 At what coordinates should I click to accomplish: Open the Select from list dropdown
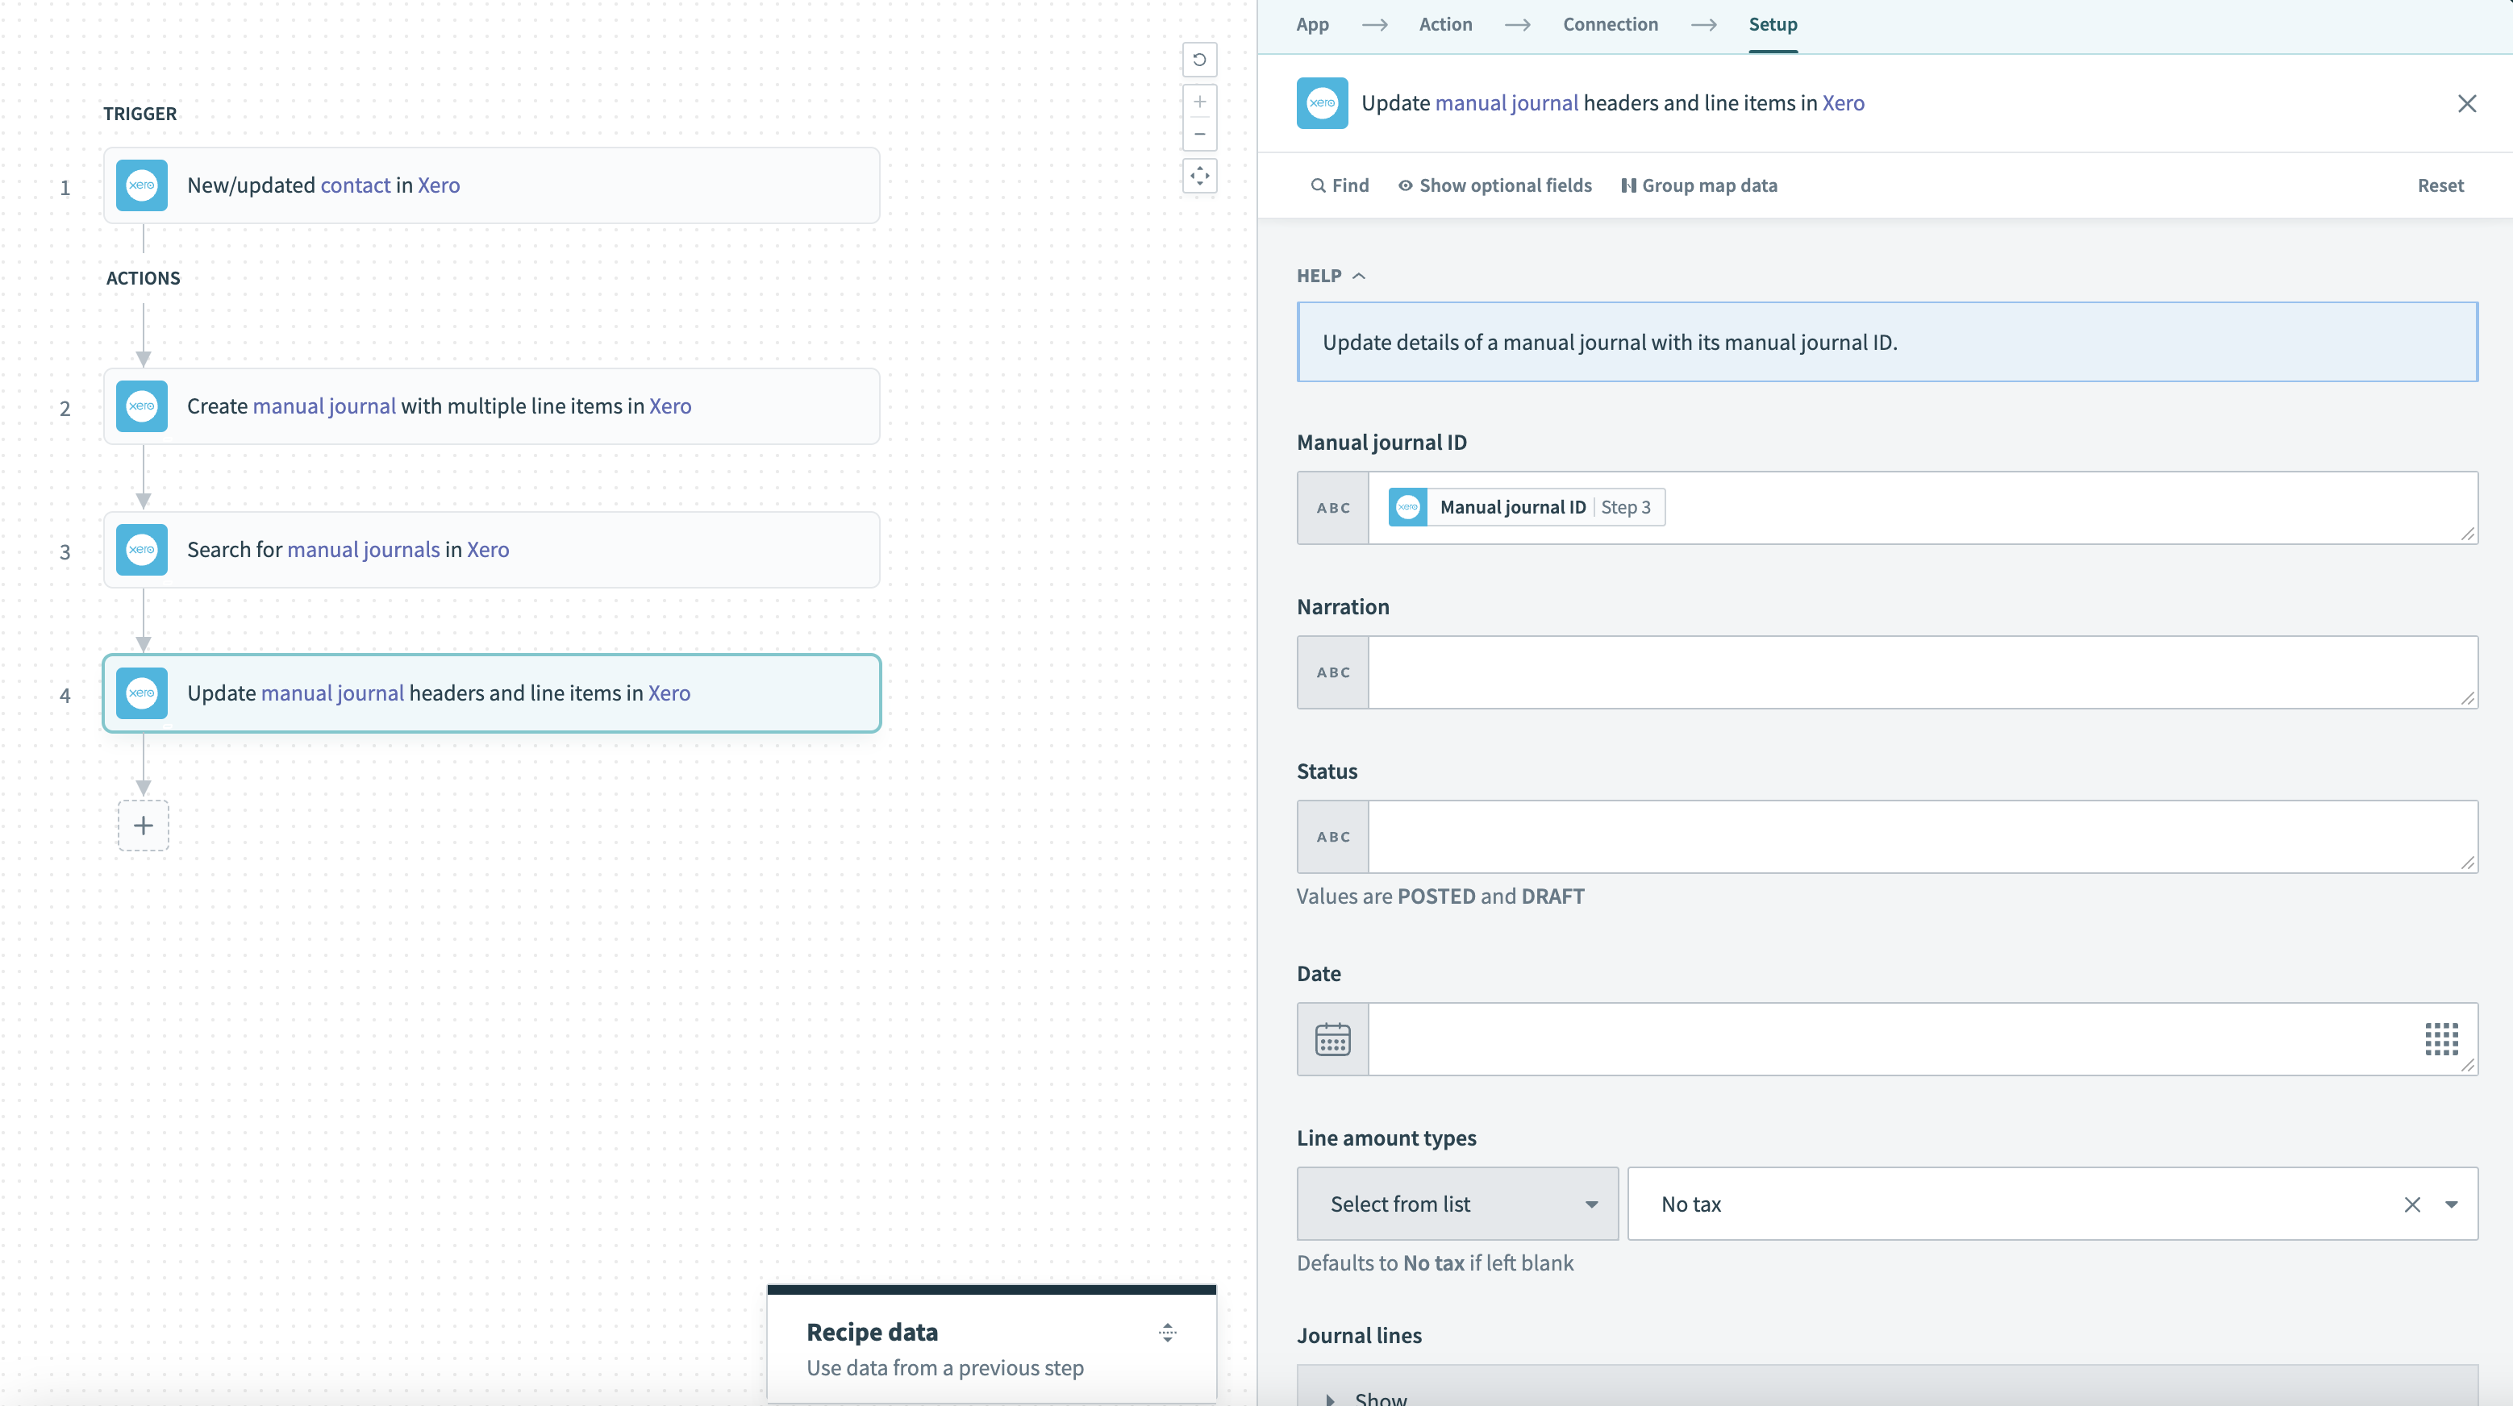pyautogui.click(x=1457, y=1204)
